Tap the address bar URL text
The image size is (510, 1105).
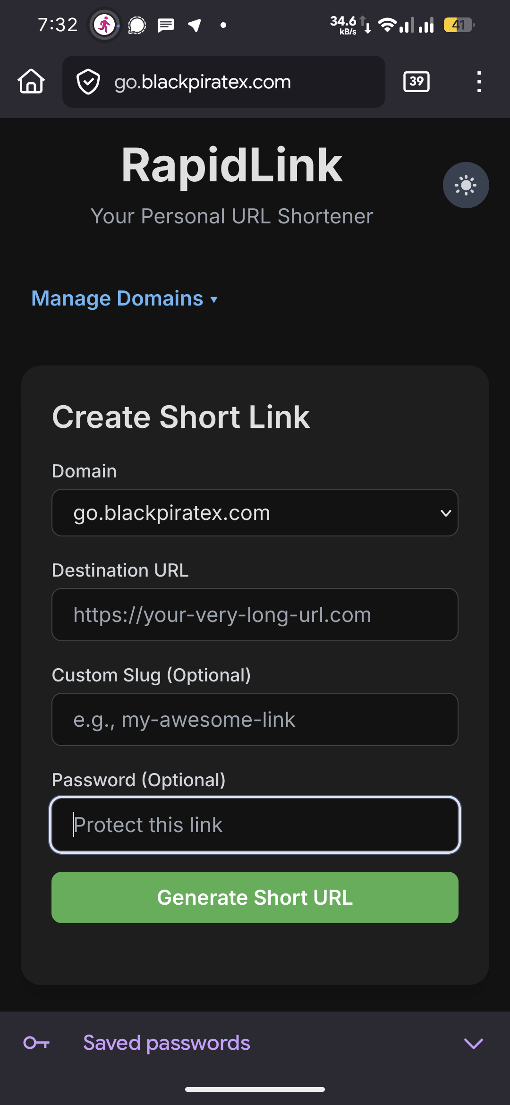click(x=203, y=82)
